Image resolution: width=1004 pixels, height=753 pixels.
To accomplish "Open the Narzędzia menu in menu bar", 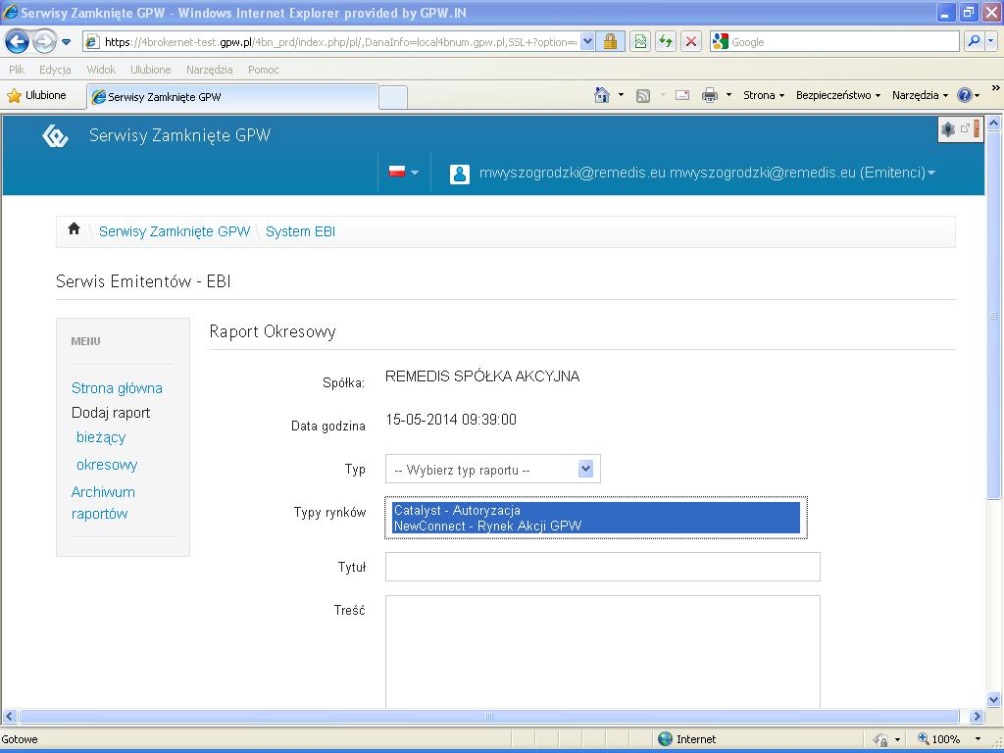I will pyautogui.click(x=210, y=70).
